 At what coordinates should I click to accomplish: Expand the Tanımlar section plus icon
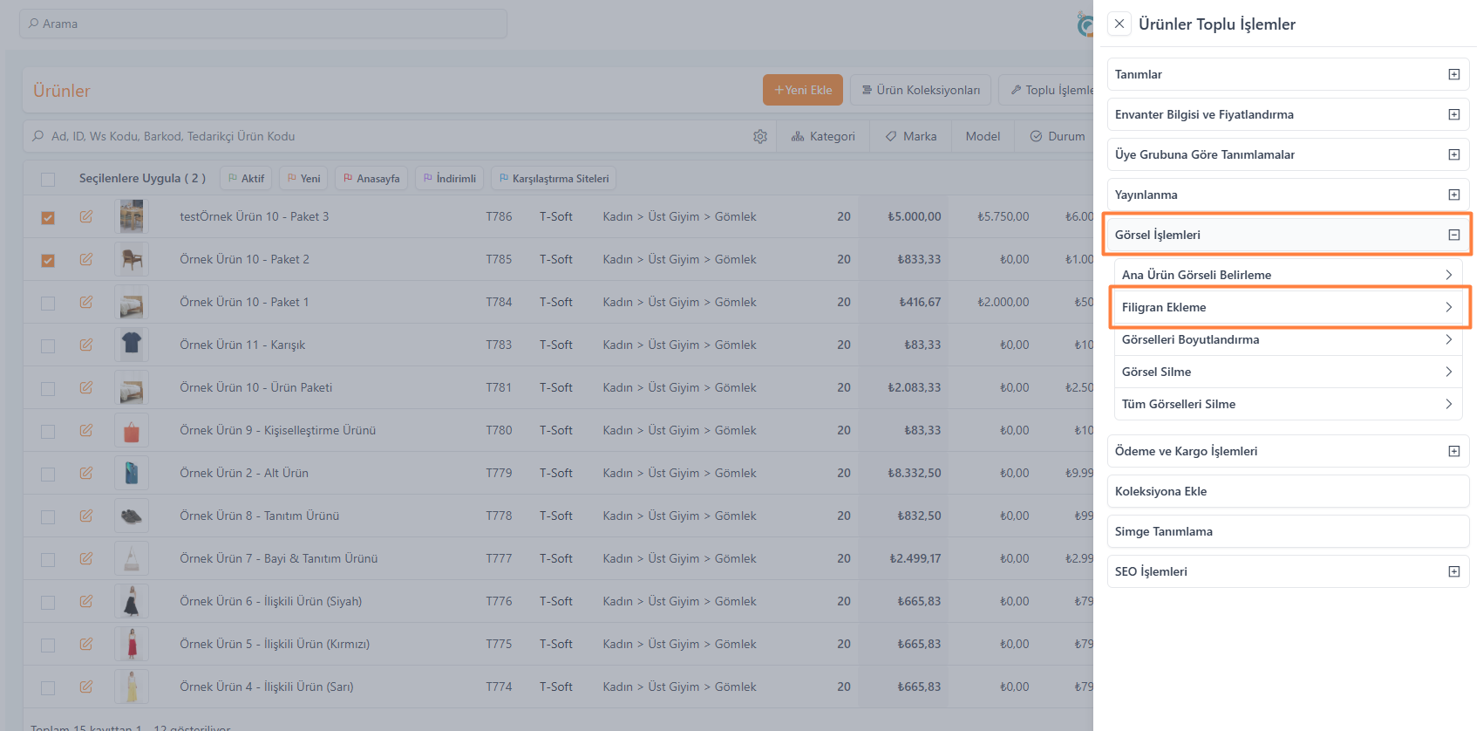point(1453,75)
